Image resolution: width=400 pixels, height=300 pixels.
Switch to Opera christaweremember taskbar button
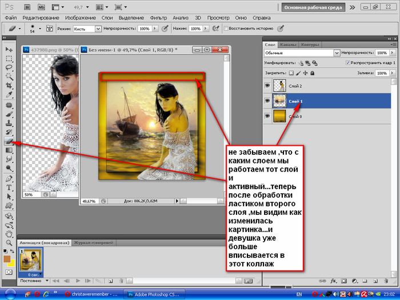point(91,294)
